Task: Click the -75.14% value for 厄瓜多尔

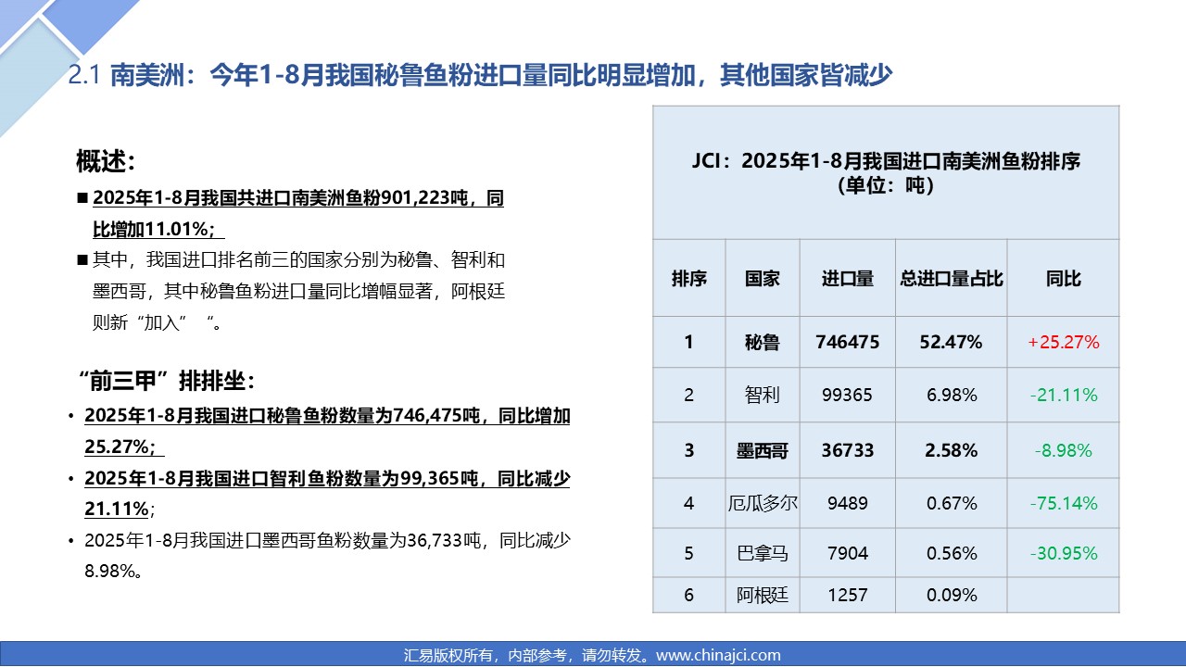Action: click(1063, 504)
